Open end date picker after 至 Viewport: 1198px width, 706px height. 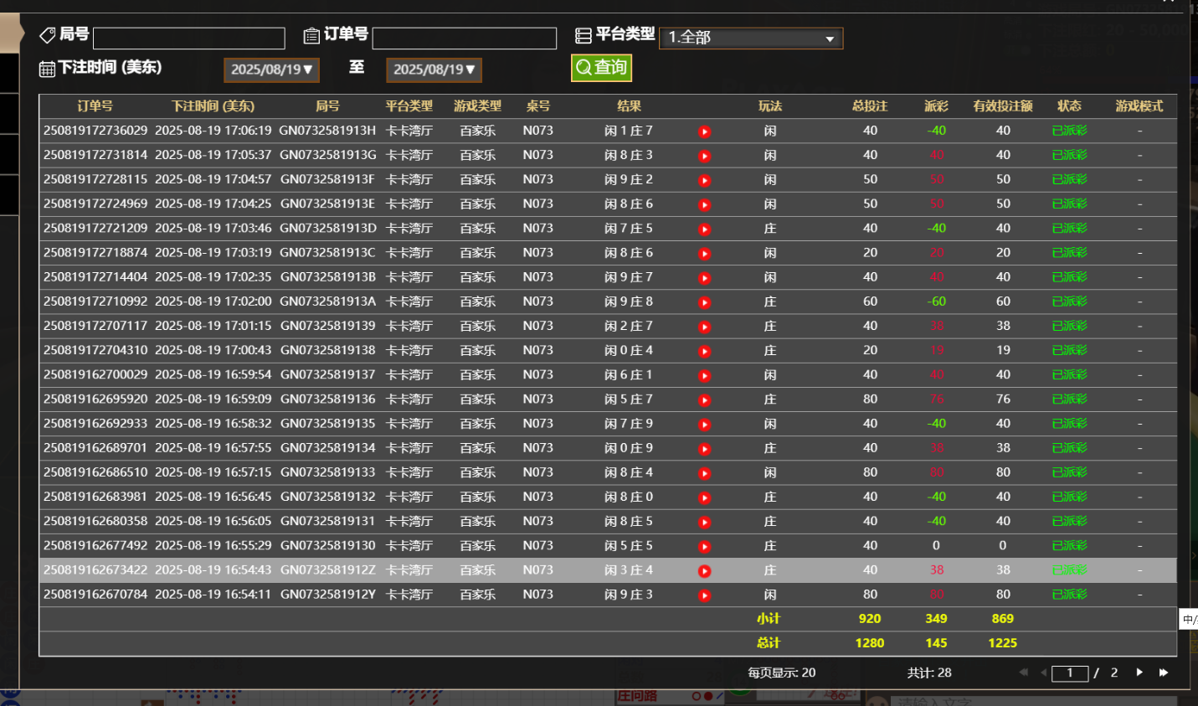point(434,70)
